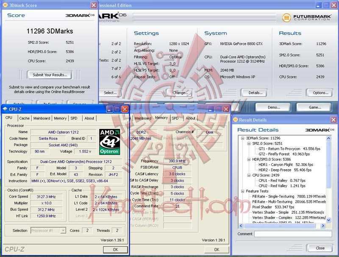Image resolution: width=339 pixels, height=257 pixels.
Task: Click Core Speed value 3127.3 MHz
Action: point(46,197)
